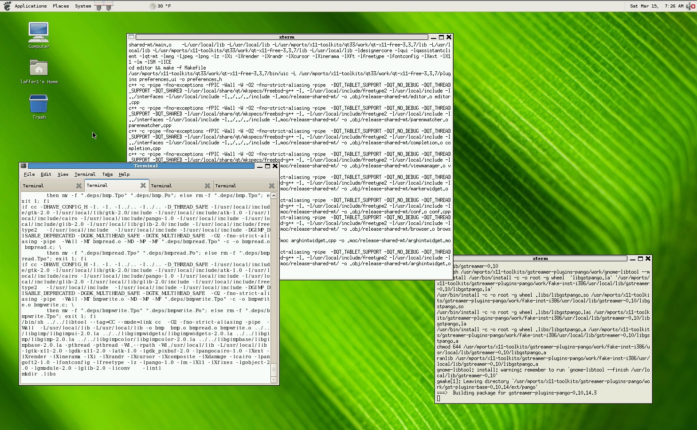Open the System menu
Viewport: 697px width, 430px height.
point(83,6)
